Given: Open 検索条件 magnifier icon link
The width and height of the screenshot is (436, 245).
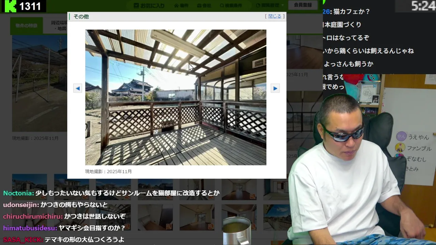Looking at the screenshot, I should [231, 5].
